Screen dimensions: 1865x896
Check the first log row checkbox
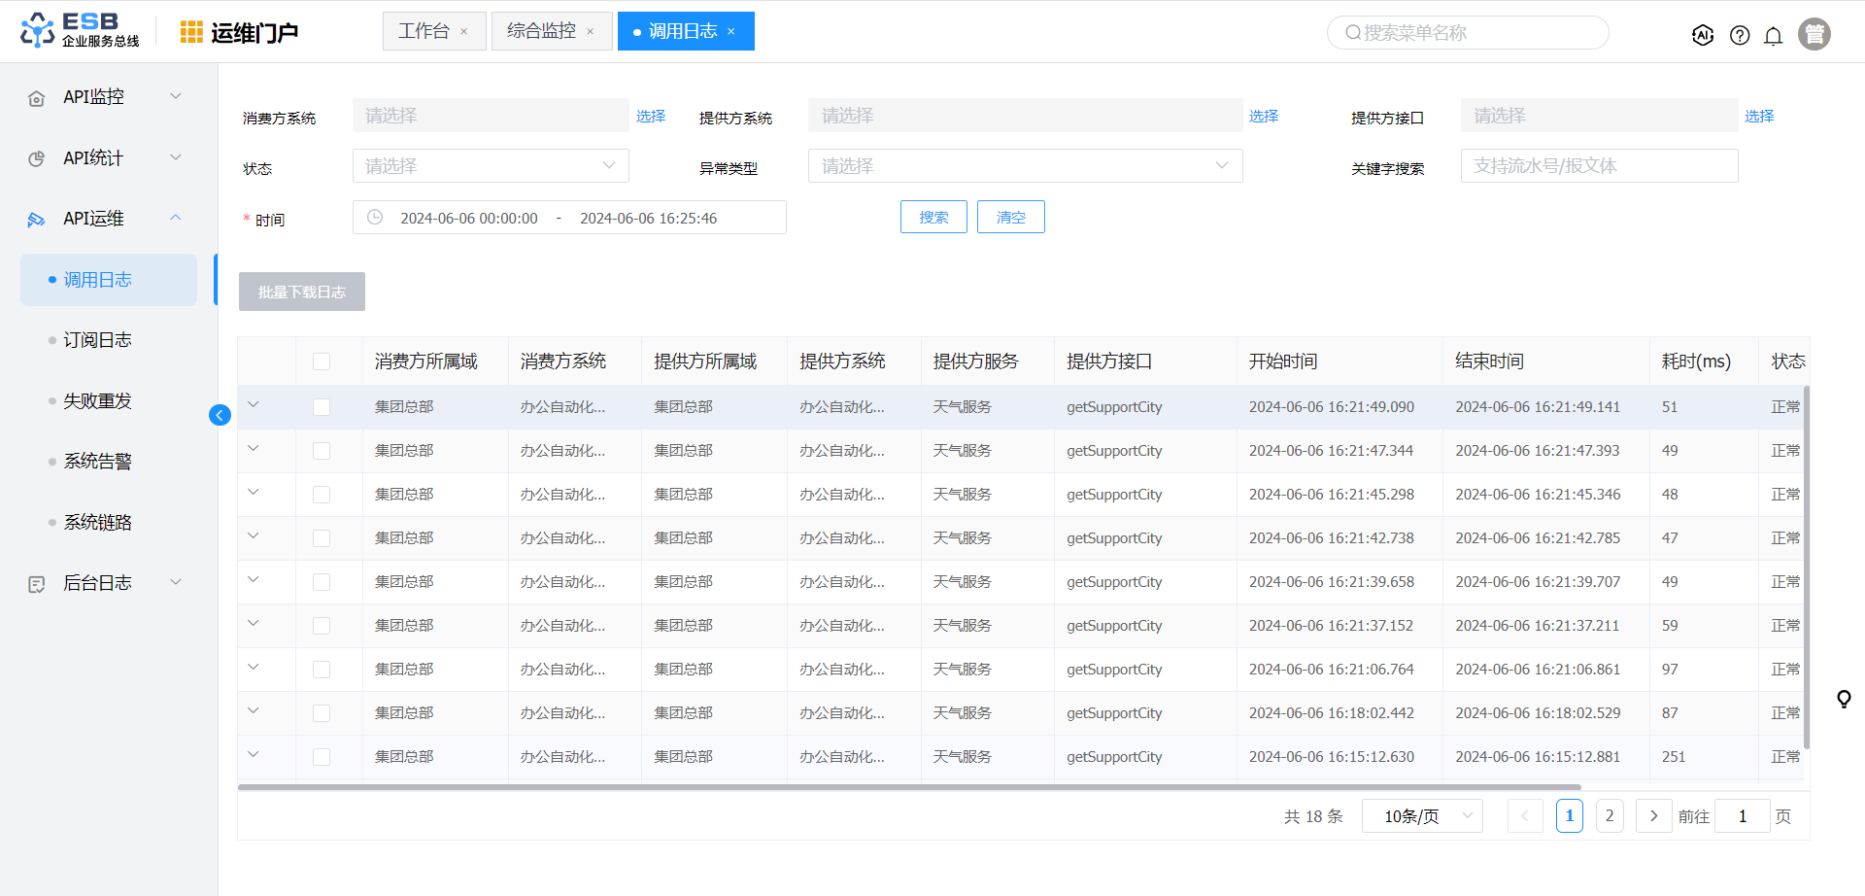[x=322, y=407]
